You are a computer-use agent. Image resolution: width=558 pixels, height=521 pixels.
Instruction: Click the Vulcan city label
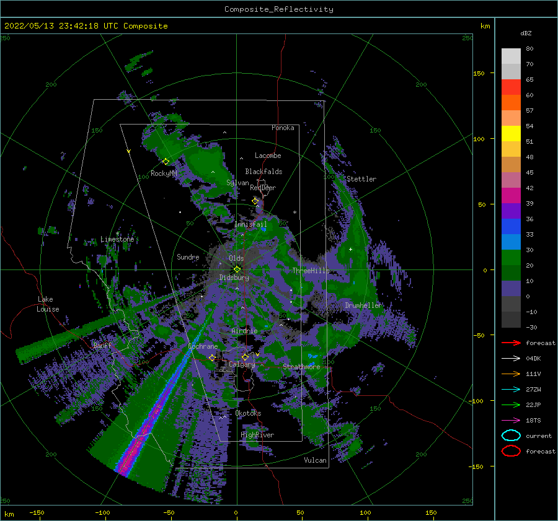coord(316,460)
